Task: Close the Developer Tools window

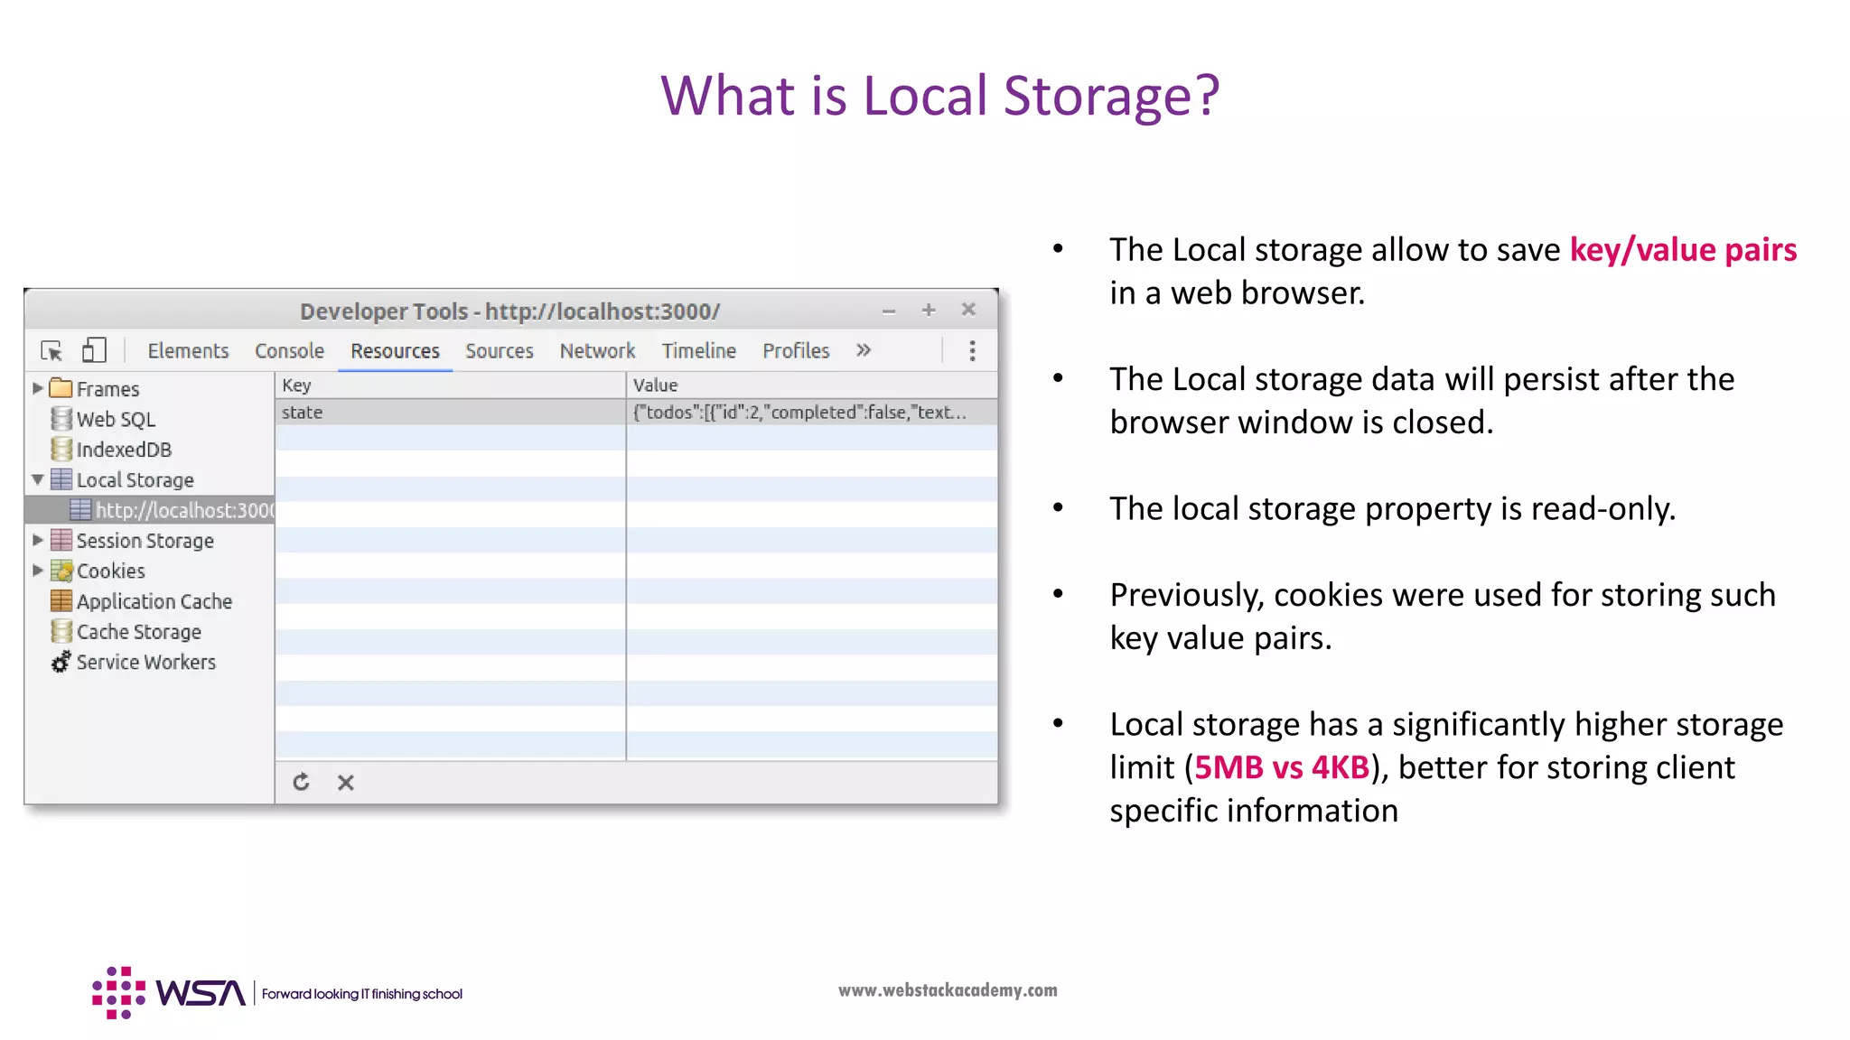Action: 968,310
